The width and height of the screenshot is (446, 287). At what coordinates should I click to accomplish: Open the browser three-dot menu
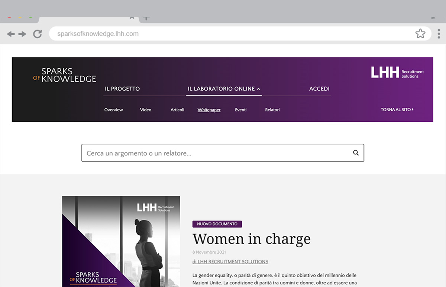pos(439,34)
